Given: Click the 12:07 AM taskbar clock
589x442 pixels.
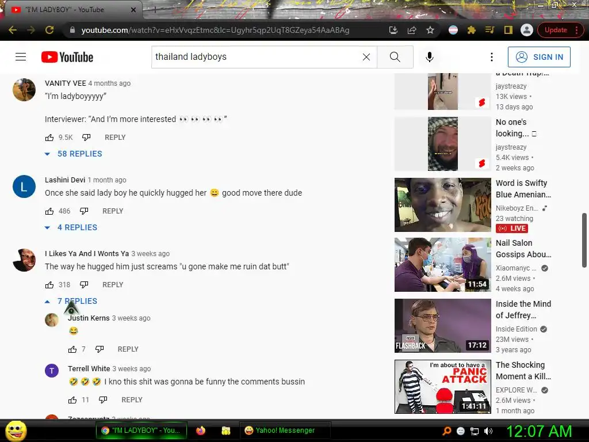Looking at the screenshot, I should 539,431.
